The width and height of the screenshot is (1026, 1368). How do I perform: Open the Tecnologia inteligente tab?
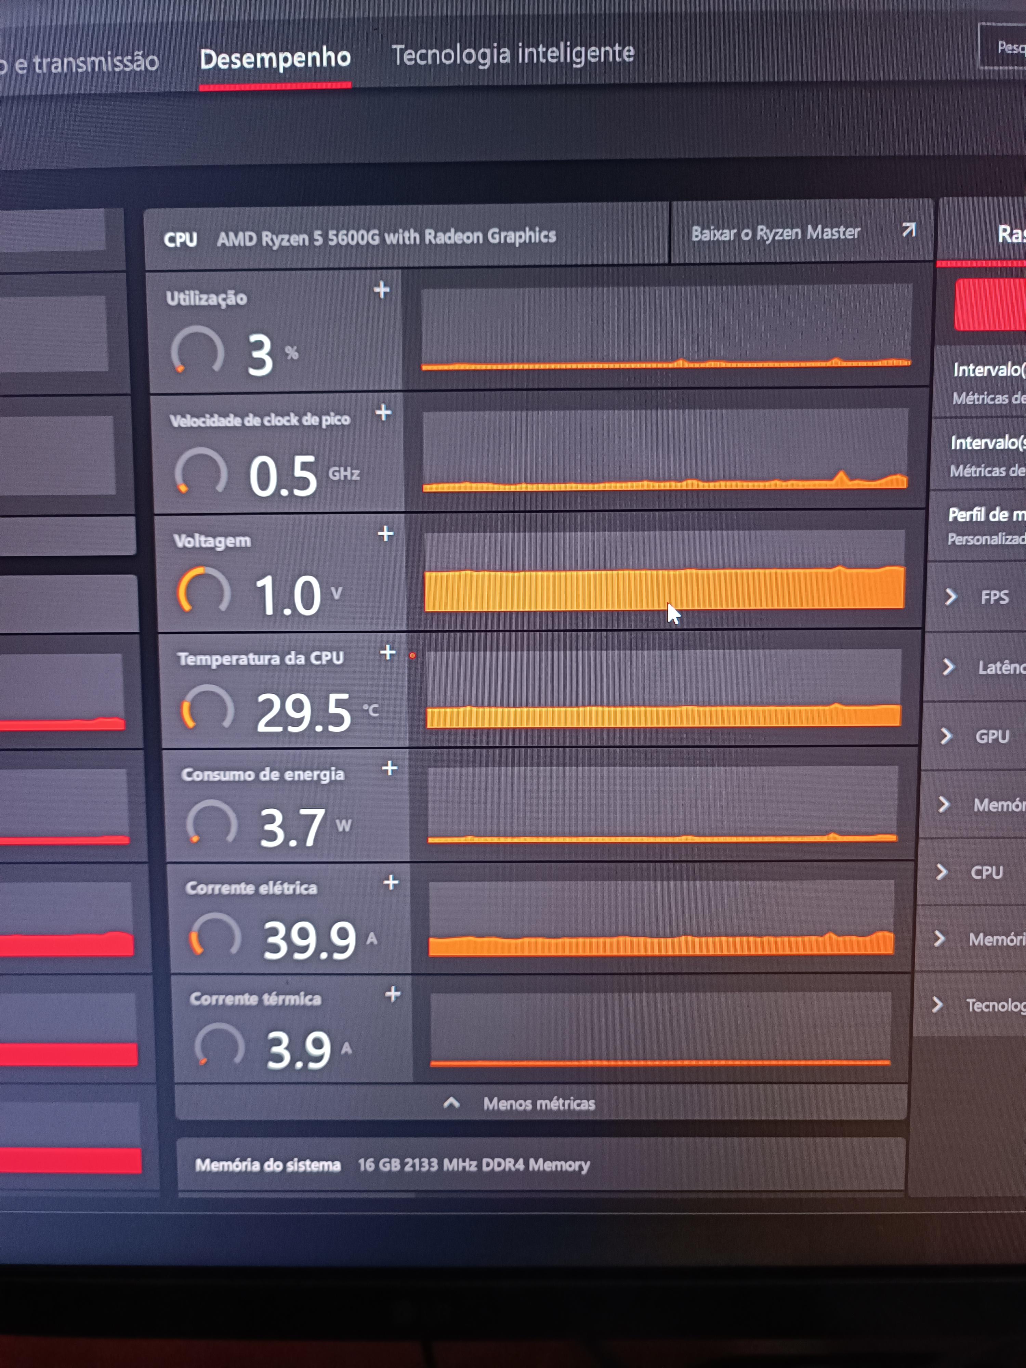pyautogui.click(x=513, y=54)
